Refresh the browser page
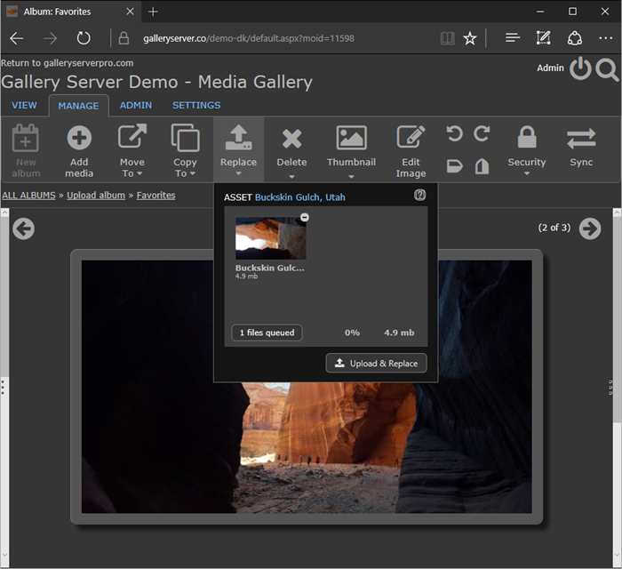Image resolution: width=622 pixels, height=569 pixels. tap(84, 38)
